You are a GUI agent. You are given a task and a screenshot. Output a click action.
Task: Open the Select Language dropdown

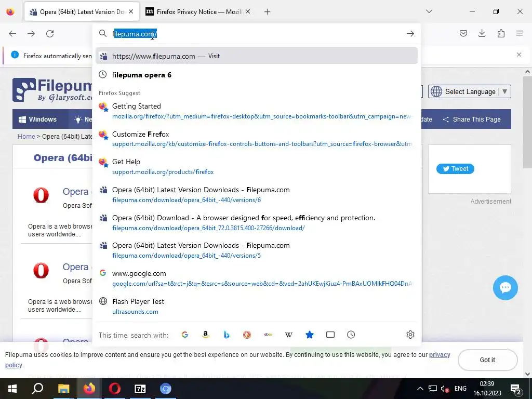tap(470, 91)
